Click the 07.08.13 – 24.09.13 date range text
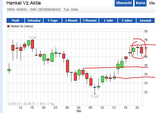156x113 pixels. point(22,104)
